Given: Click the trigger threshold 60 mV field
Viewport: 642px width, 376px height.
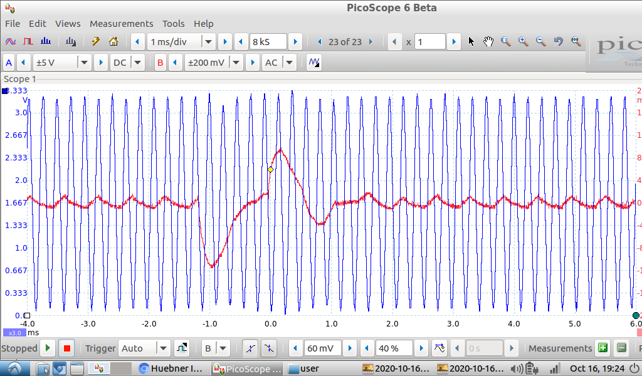Looking at the screenshot, I should (322, 348).
